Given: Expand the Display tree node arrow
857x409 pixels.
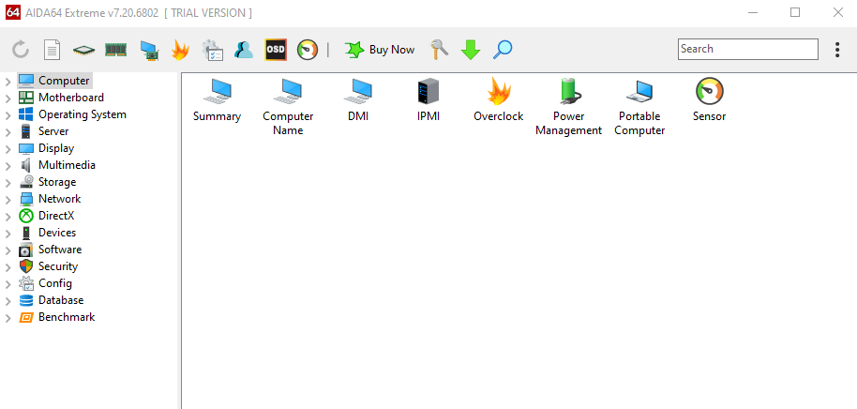Looking at the screenshot, I should point(8,149).
